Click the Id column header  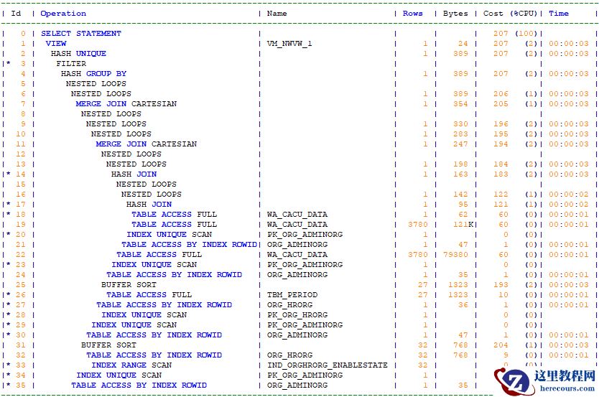[x=17, y=14]
